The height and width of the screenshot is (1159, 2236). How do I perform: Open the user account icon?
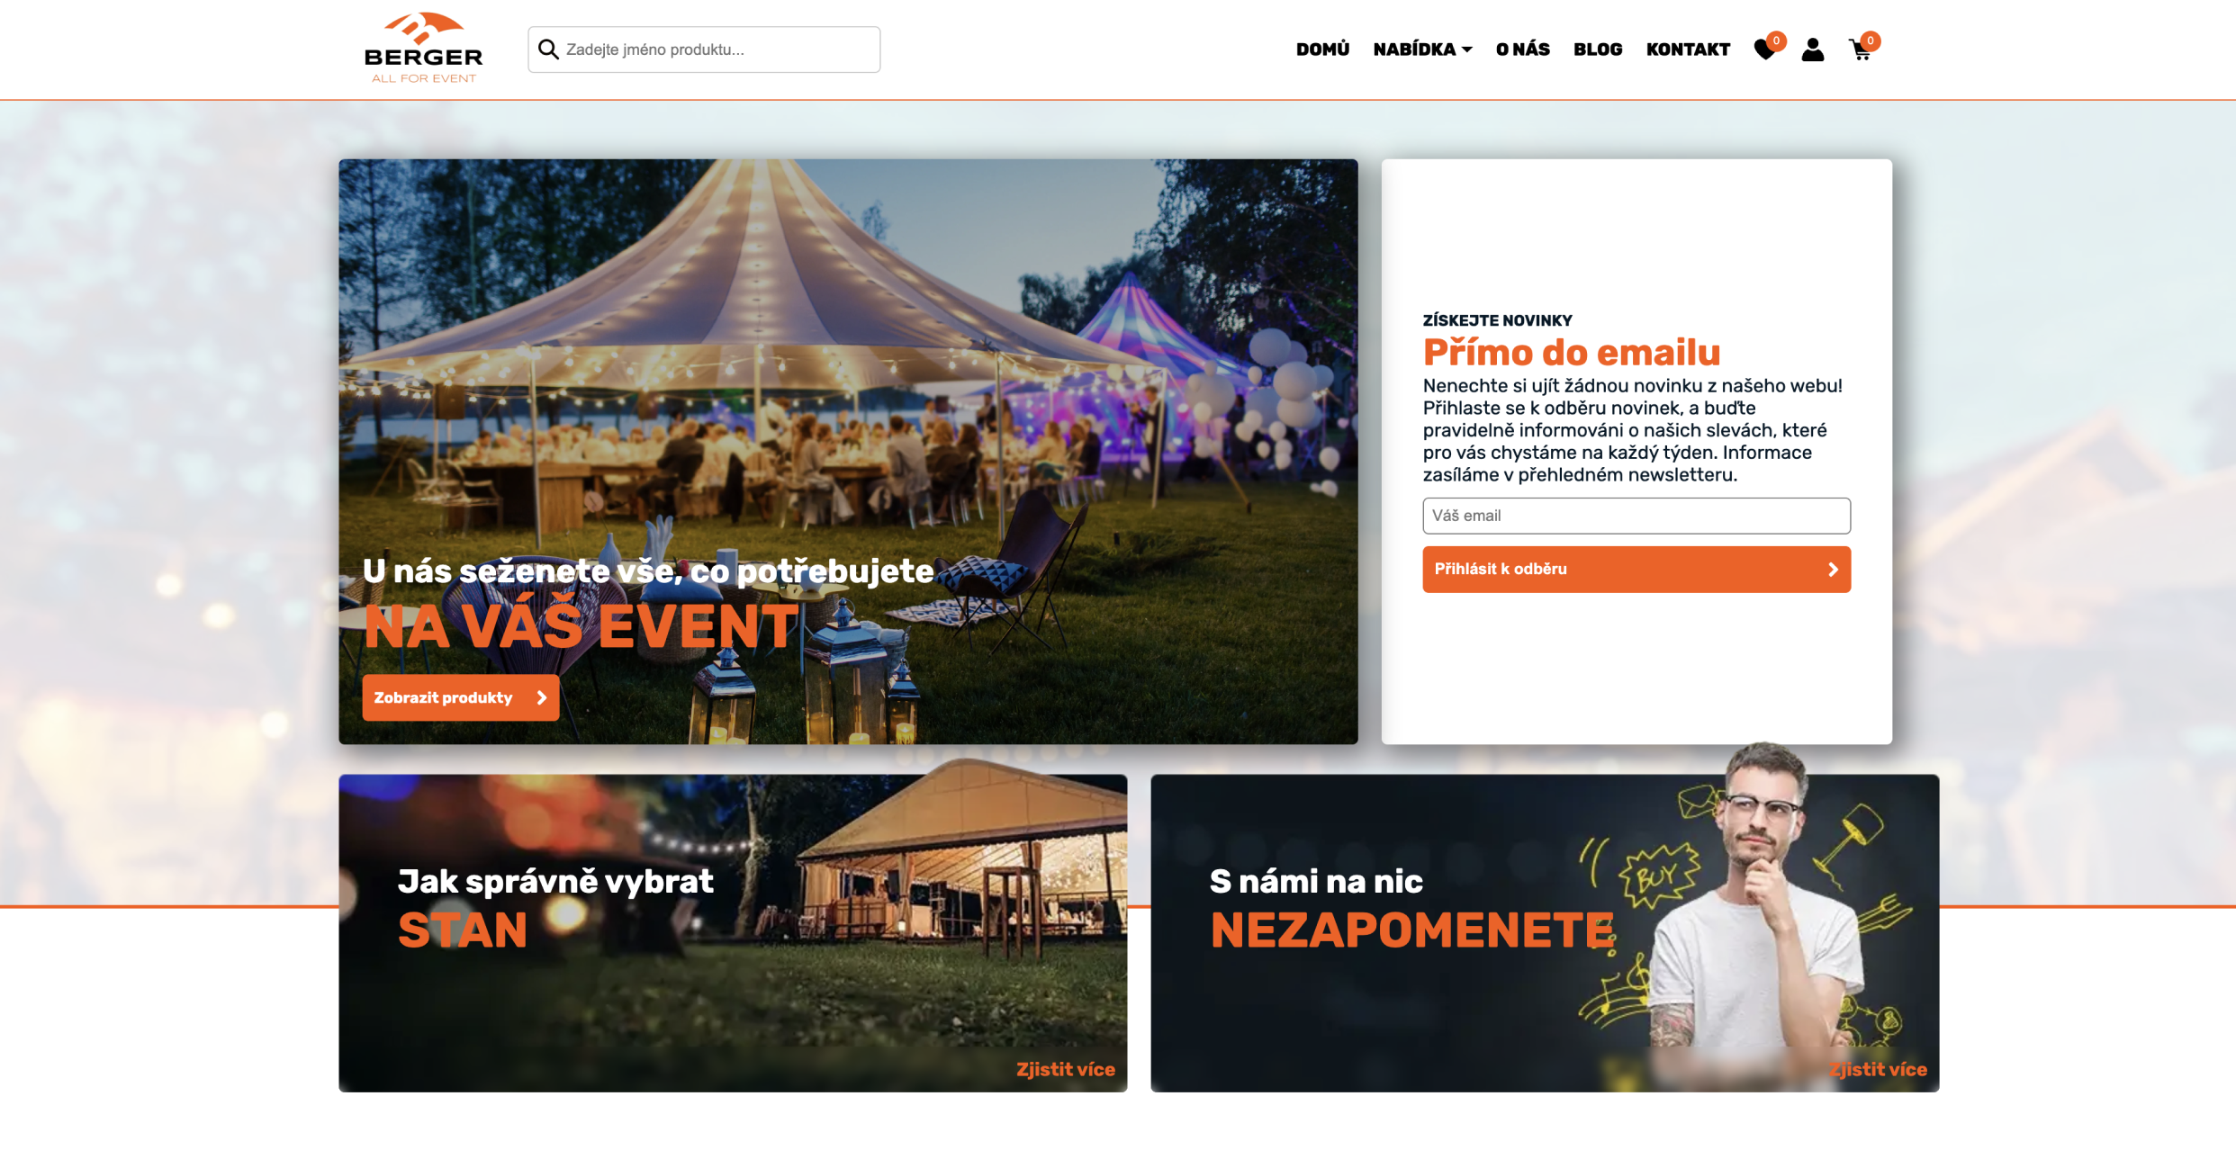(1812, 49)
